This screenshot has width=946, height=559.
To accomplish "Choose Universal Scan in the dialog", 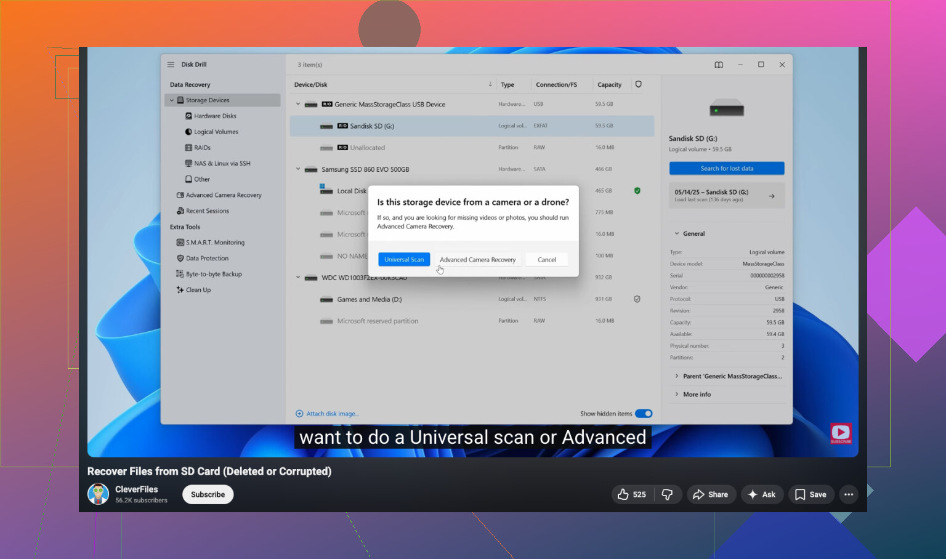I will click(404, 260).
